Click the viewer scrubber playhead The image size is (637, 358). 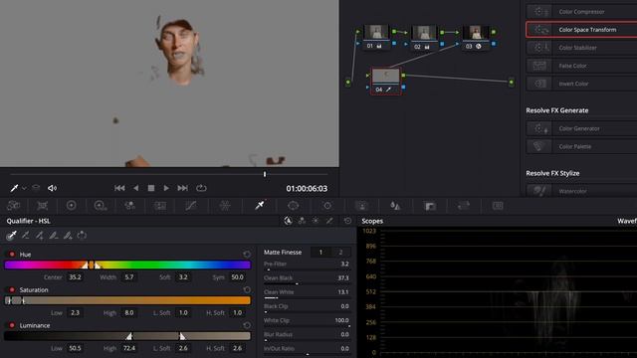click(x=265, y=174)
